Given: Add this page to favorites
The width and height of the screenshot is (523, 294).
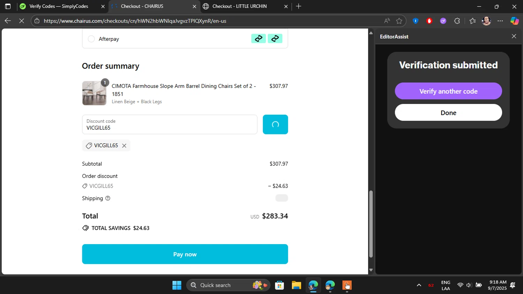Looking at the screenshot, I should pyautogui.click(x=399, y=21).
